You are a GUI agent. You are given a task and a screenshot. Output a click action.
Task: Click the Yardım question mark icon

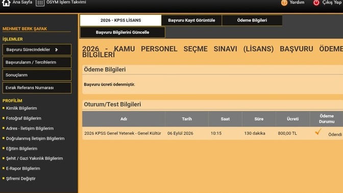(284, 3)
